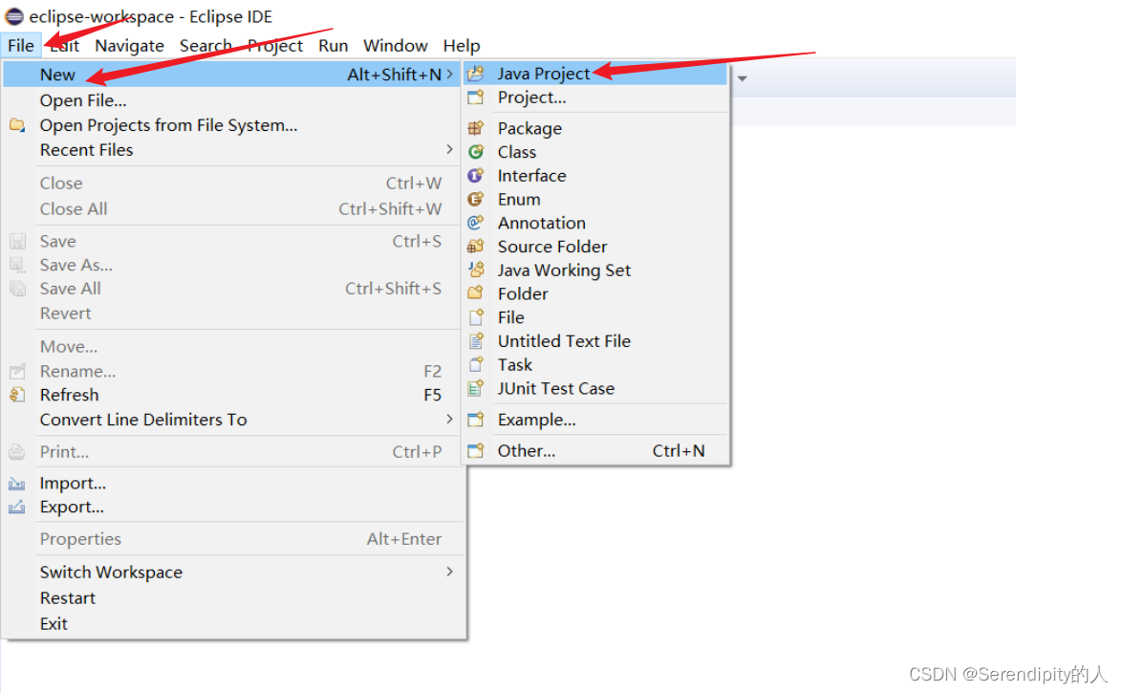Image resolution: width=1123 pixels, height=693 pixels.
Task: Open the Navigate menu
Action: point(130,46)
